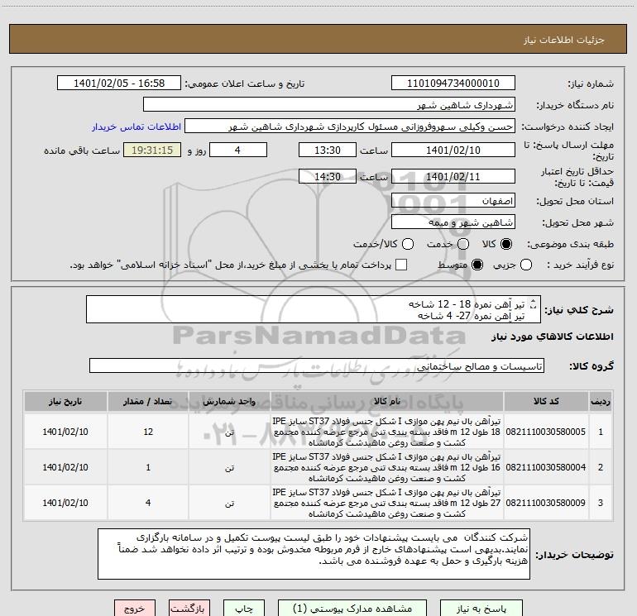Click quantity 1 in row 2
The image size is (637, 616).
(x=148, y=467)
